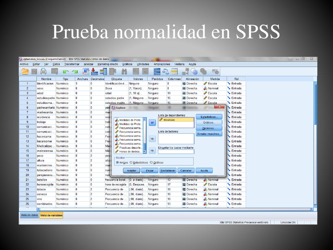Click the horarecogida variable name cell
This screenshot has height=250, width=333.
46,185
